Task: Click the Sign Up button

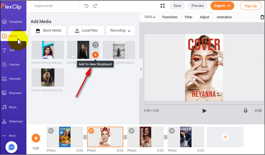Action: point(251,6)
